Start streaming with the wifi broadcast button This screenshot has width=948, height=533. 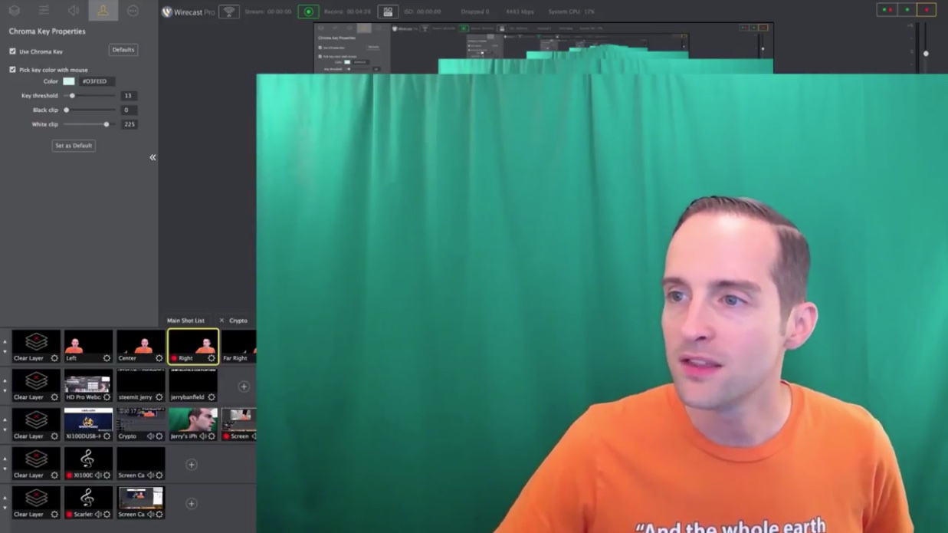tap(228, 12)
